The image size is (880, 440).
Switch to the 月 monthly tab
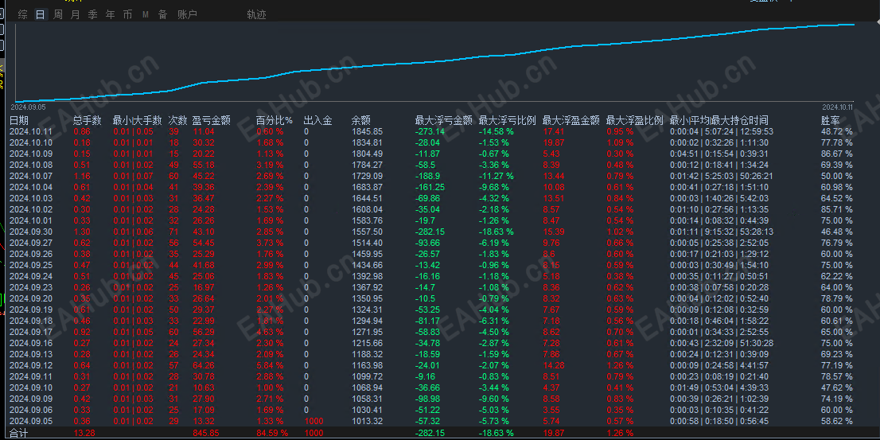76,14
